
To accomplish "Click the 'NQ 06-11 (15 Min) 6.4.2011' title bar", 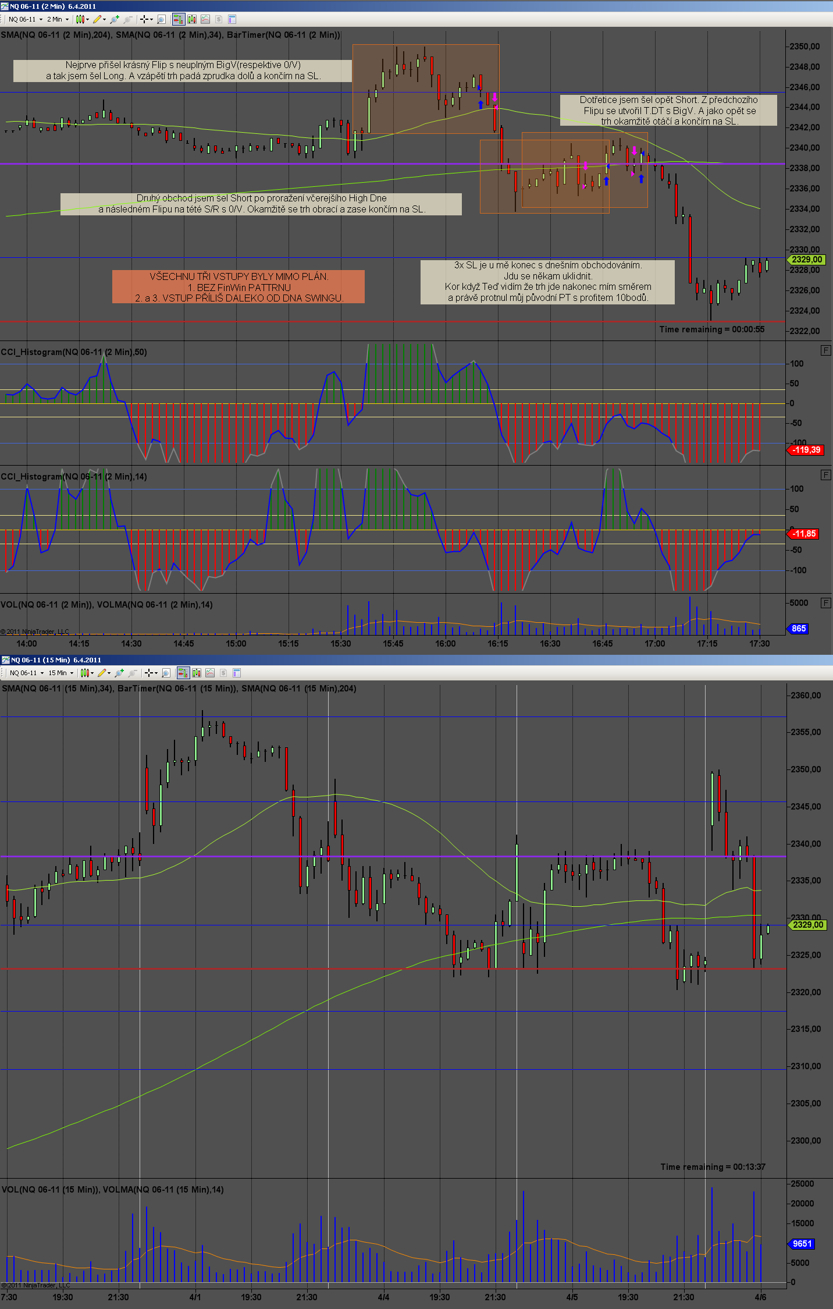I will (416, 659).
